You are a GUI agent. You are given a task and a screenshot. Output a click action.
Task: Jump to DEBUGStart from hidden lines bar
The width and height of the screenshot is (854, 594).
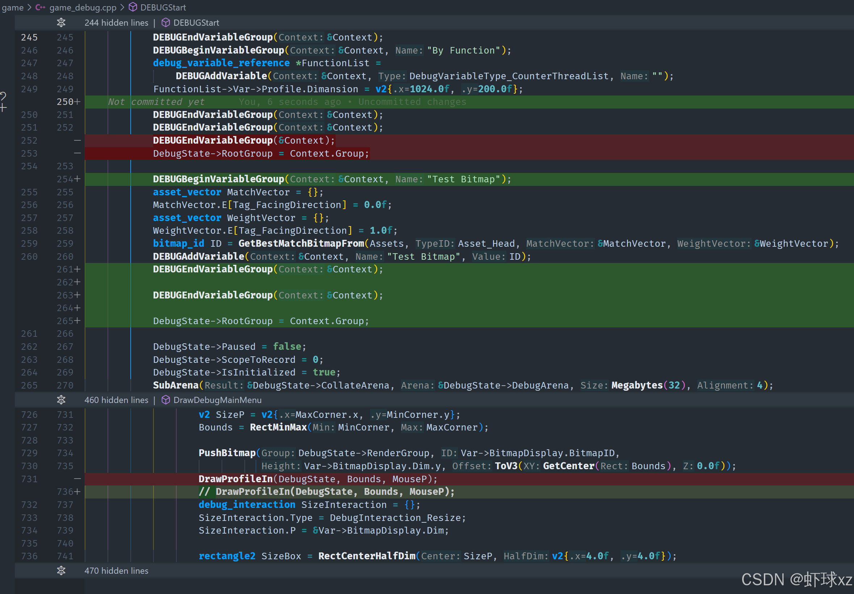pos(196,23)
